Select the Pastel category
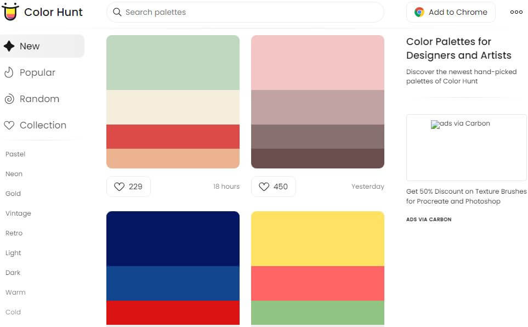 (x=15, y=154)
